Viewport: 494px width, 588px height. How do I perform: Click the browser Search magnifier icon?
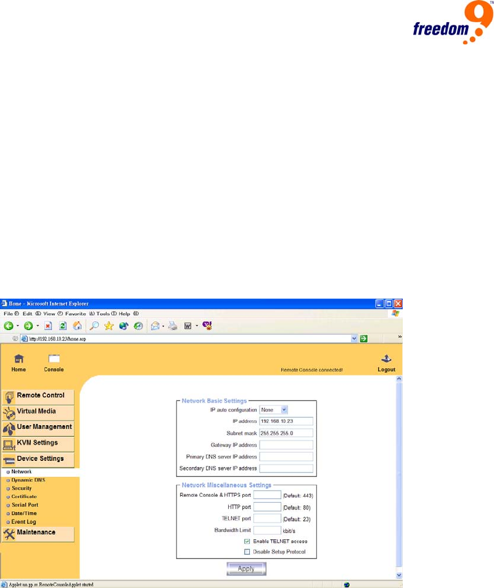click(94, 325)
